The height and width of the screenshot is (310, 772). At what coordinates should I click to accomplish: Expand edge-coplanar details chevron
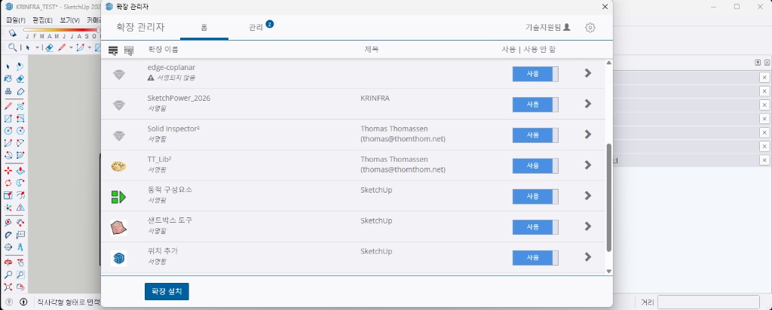click(x=587, y=73)
